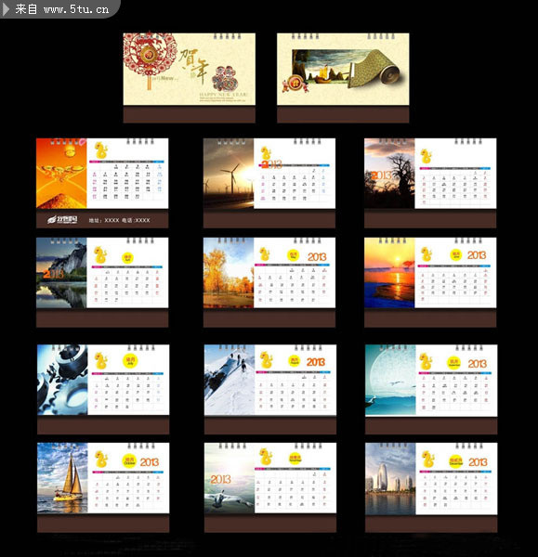The width and height of the screenshot is (538, 557).
Task: Click the yellow November month badge
Action: [x=295, y=459]
